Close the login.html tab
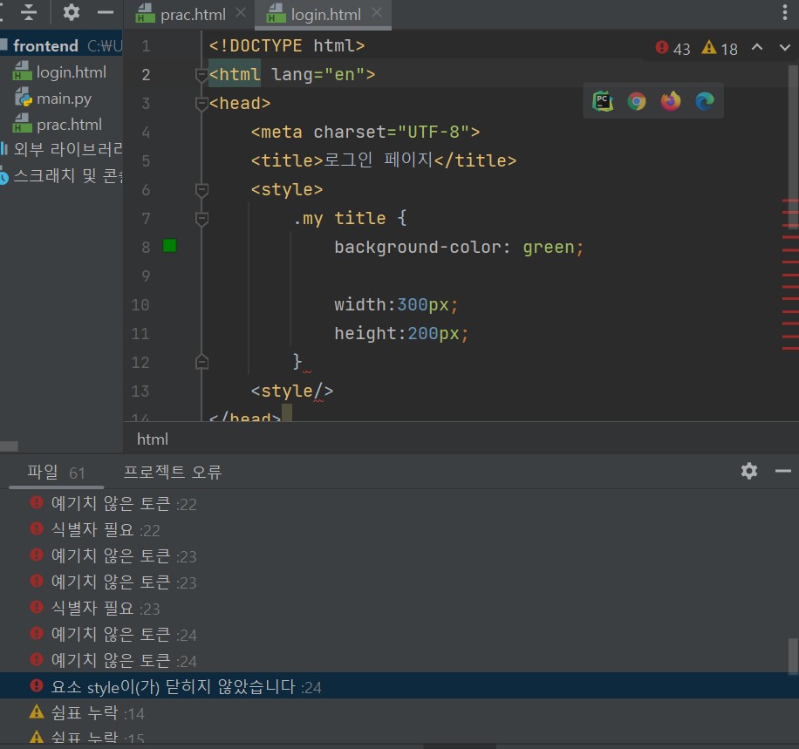The height and width of the screenshot is (749, 799). [x=377, y=13]
